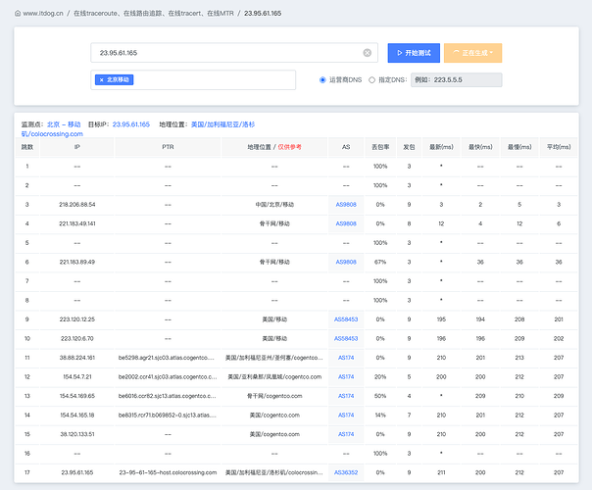
Task: Open AS36352 link in hop 17
Action: click(x=346, y=472)
